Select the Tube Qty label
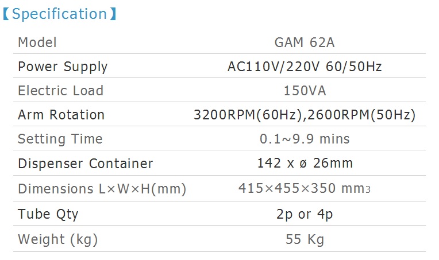Image resolution: width=439 pixels, height=260 pixels. pyautogui.click(x=48, y=215)
